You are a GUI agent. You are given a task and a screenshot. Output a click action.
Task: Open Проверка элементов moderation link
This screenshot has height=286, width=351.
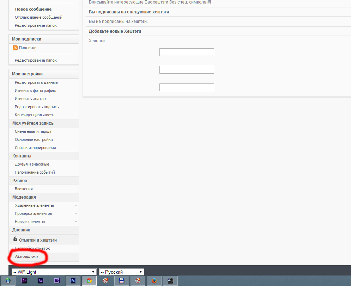(34, 213)
